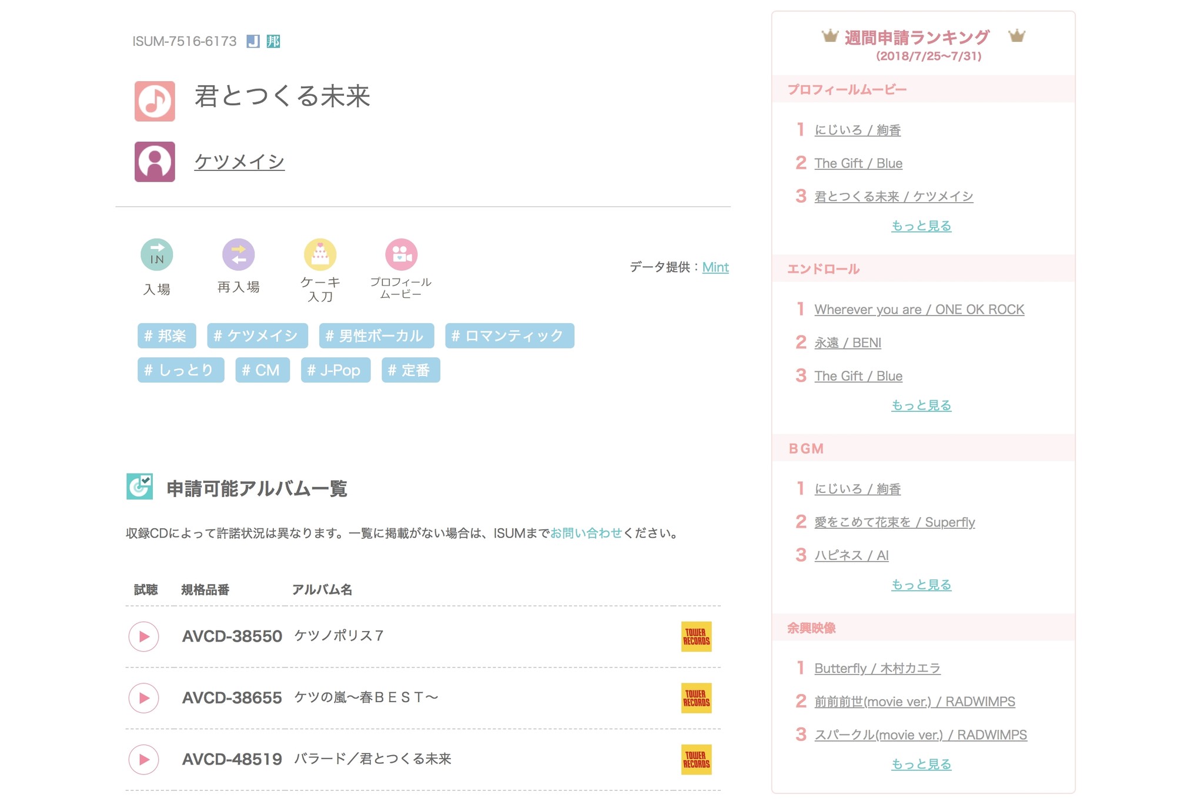Open プロフィールムービー rank 1 にじいろ / 絢香

click(857, 130)
